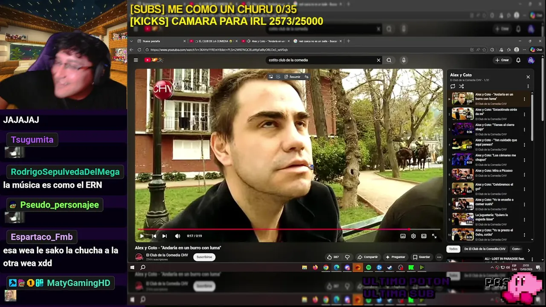Viewport: 546px width, 307px height.
Task: Switch to "reel cueca no es un baile" tab
Action: click(x=318, y=41)
